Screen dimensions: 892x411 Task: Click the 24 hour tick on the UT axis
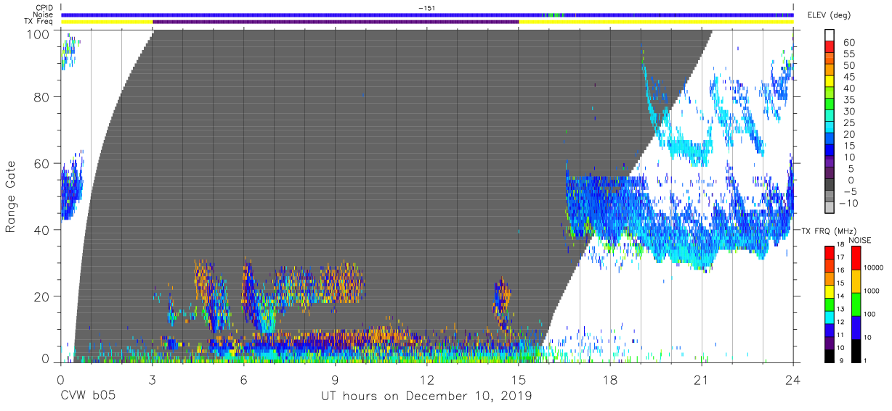click(x=793, y=379)
